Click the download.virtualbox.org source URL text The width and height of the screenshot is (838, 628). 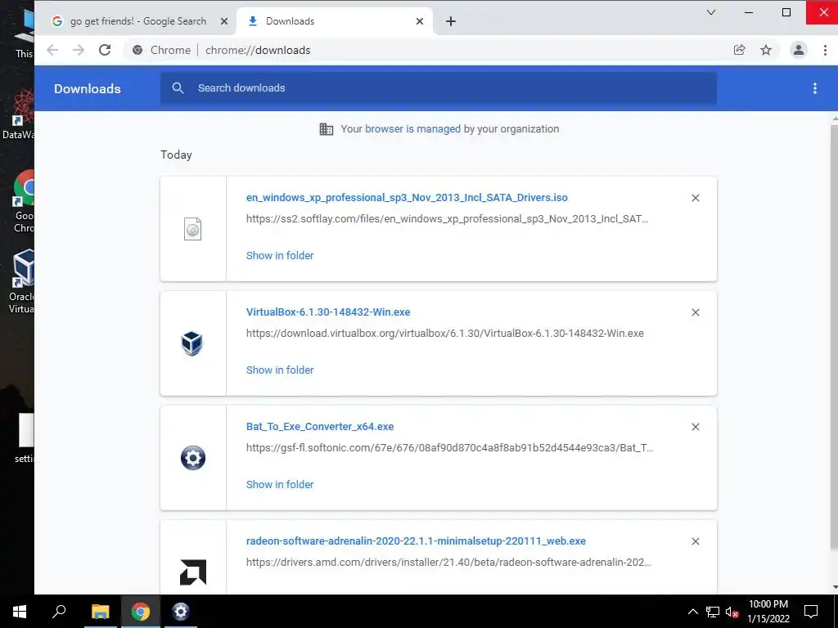pyautogui.click(x=444, y=334)
